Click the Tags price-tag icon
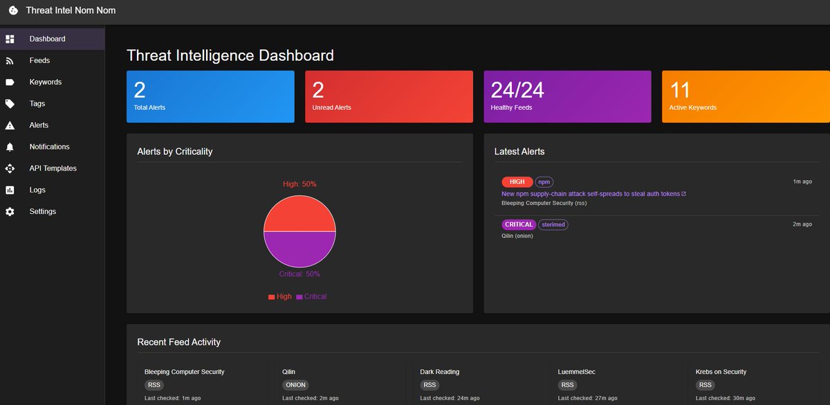This screenshot has height=405, width=830. pyautogui.click(x=10, y=103)
